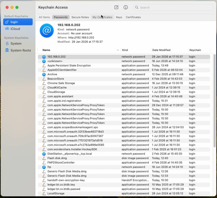The image size is (217, 198).
Task: Click the @ icon beside Archive
Action: tap(44, 74)
